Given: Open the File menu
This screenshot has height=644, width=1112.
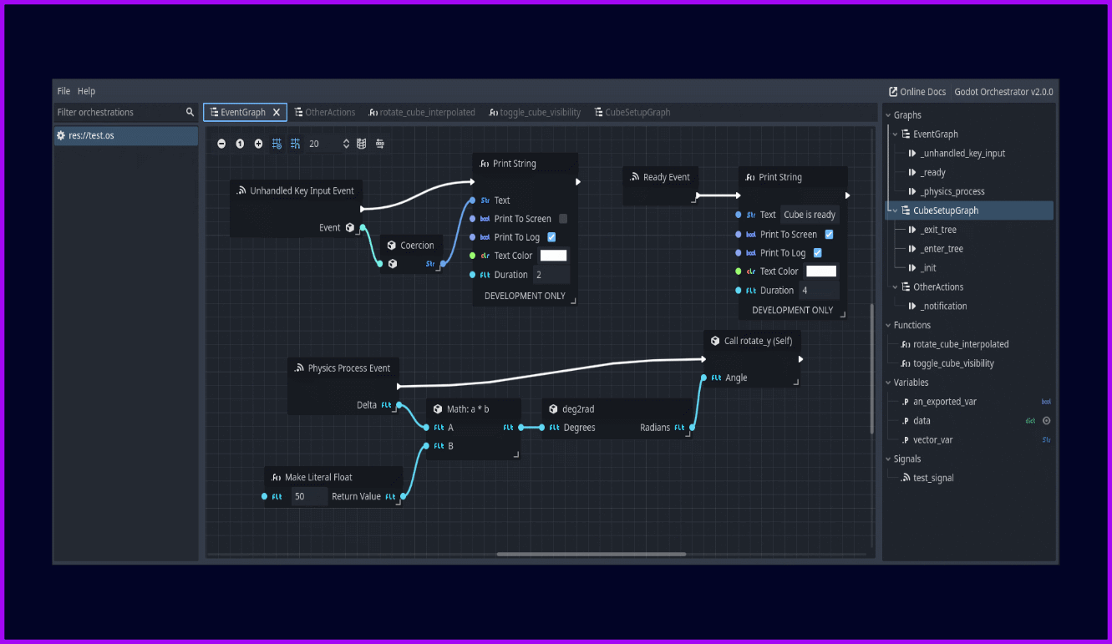Looking at the screenshot, I should pos(63,91).
